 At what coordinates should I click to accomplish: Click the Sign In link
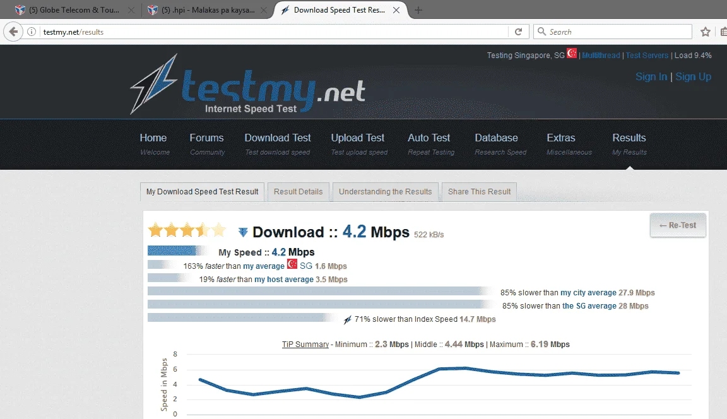(x=651, y=76)
